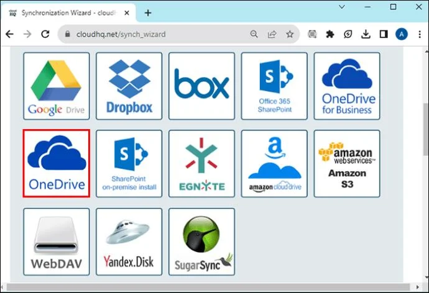Open a new browser tab
Screen dimensions: 429x293
tap(148, 13)
